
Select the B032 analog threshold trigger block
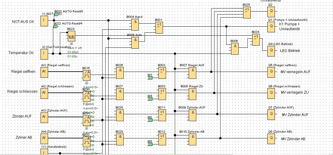pyautogui.click(x=87, y=141)
